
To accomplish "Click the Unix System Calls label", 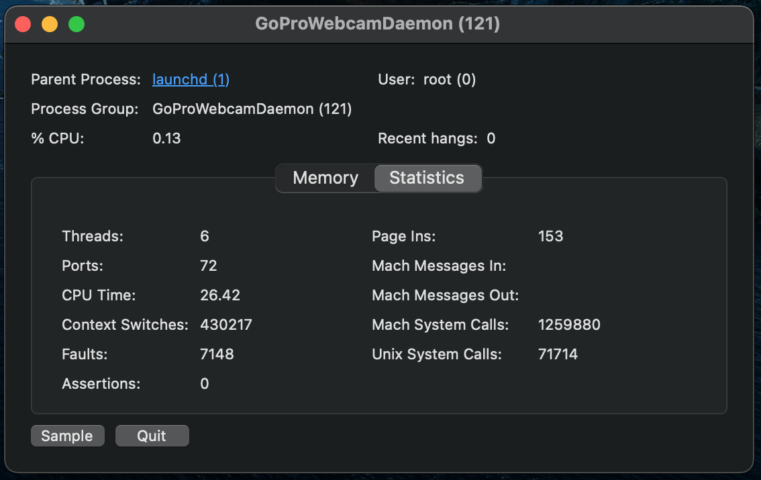I will click(x=437, y=355).
